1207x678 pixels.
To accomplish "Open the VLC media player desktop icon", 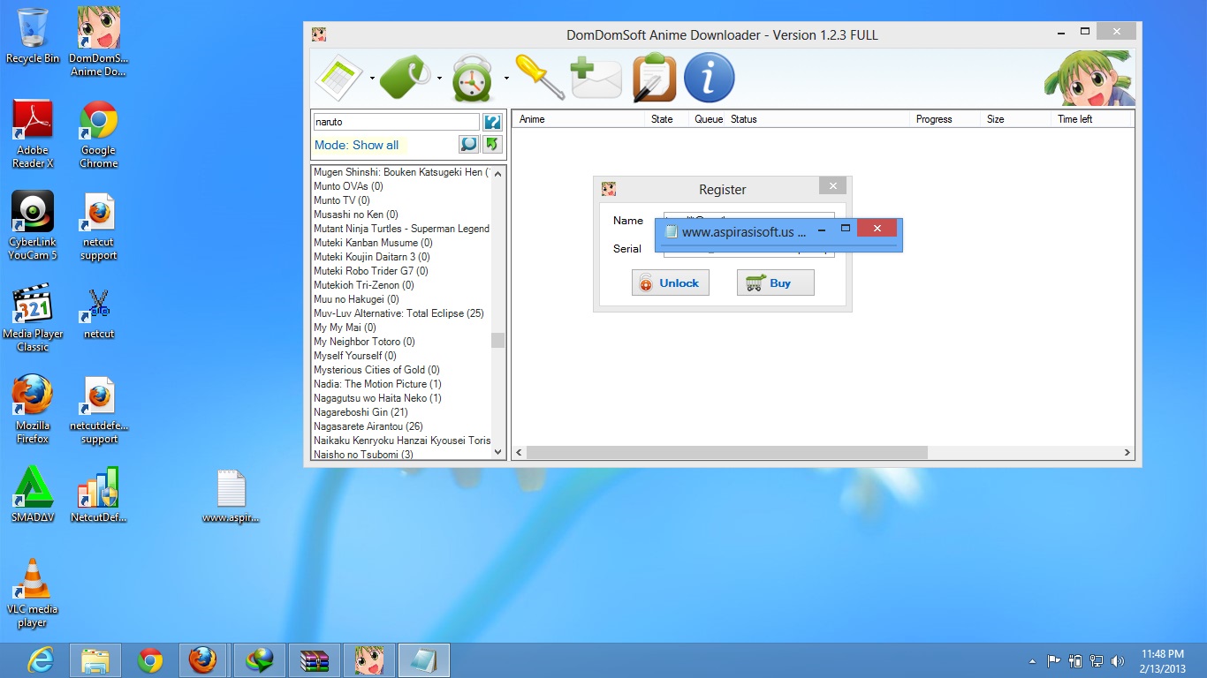I will 33,593.
